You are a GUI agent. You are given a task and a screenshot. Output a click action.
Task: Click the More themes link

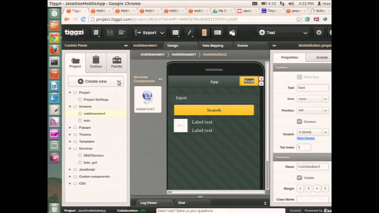pos(306,138)
